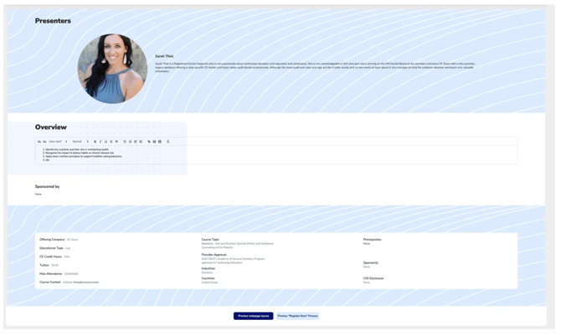Click the Industries label
Screen dimensions: 561x335
tap(208, 268)
